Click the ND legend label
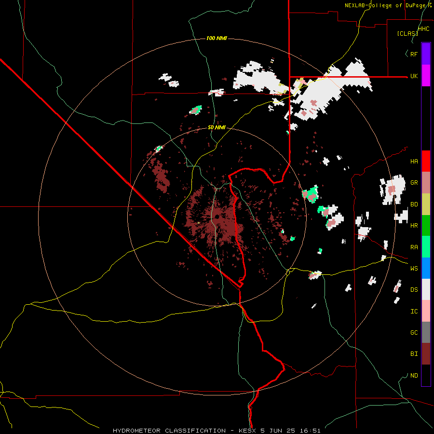The width and height of the screenshot is (434, 434). [414, 375]
